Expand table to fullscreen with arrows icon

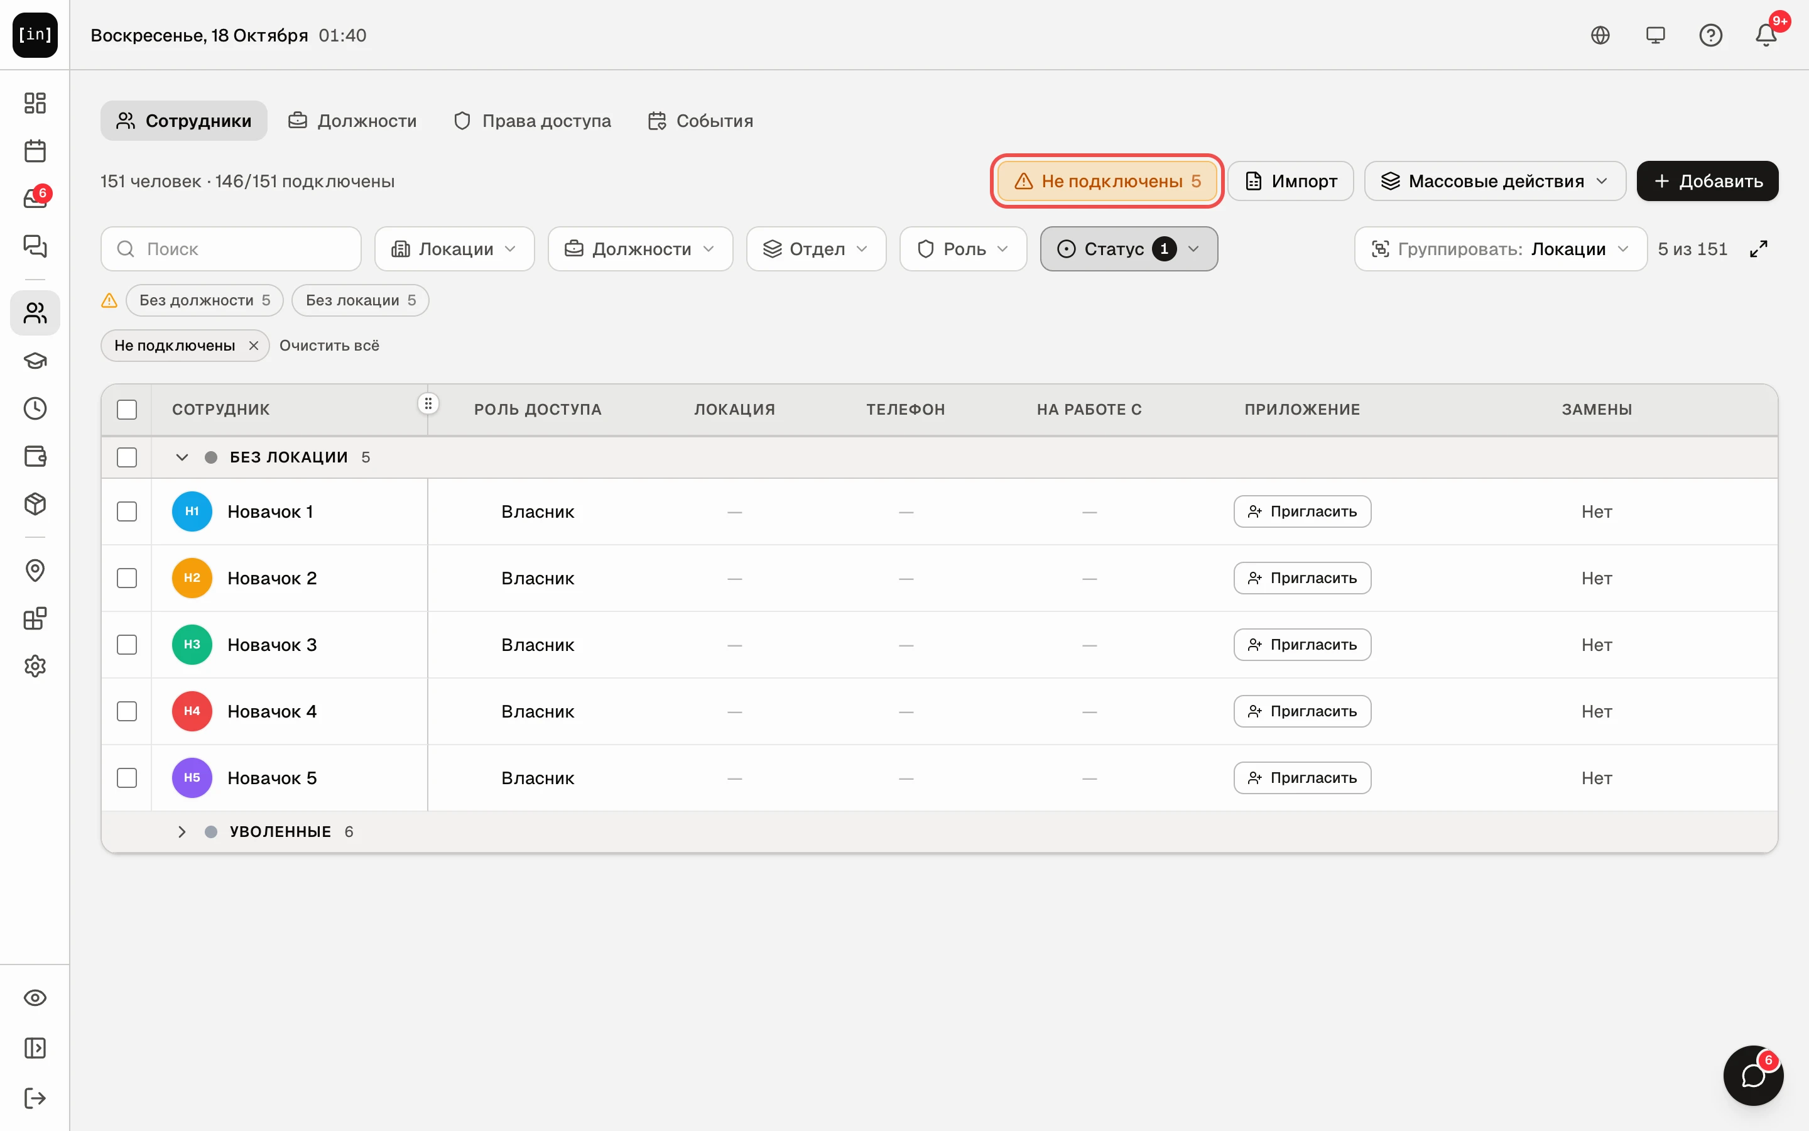coord(1759,249)
